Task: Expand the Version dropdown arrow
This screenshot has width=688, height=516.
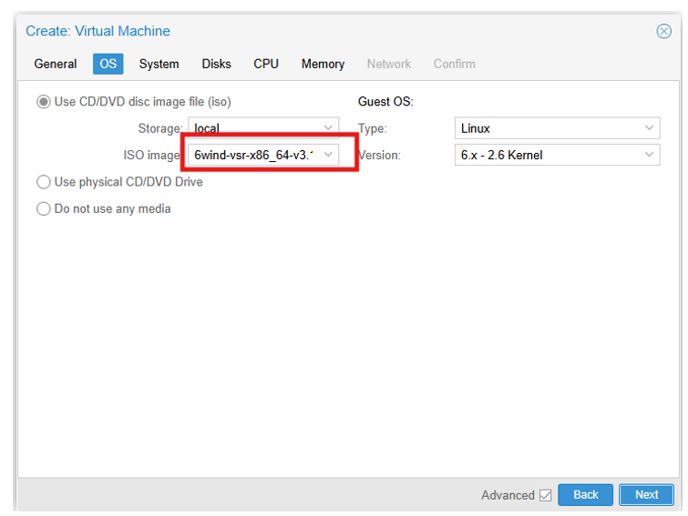Action: tap(650, 155)
